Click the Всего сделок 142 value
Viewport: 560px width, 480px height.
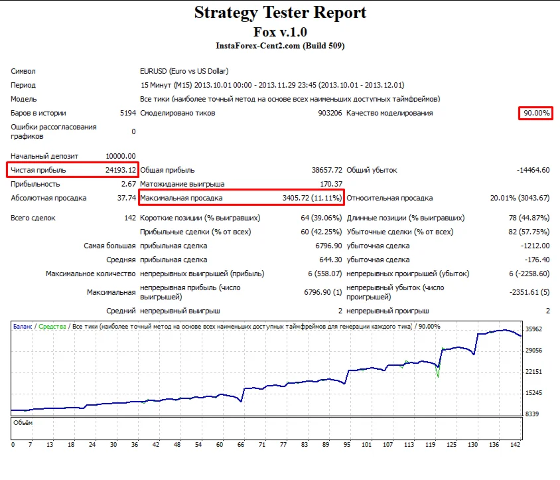[x=130, y=218]
